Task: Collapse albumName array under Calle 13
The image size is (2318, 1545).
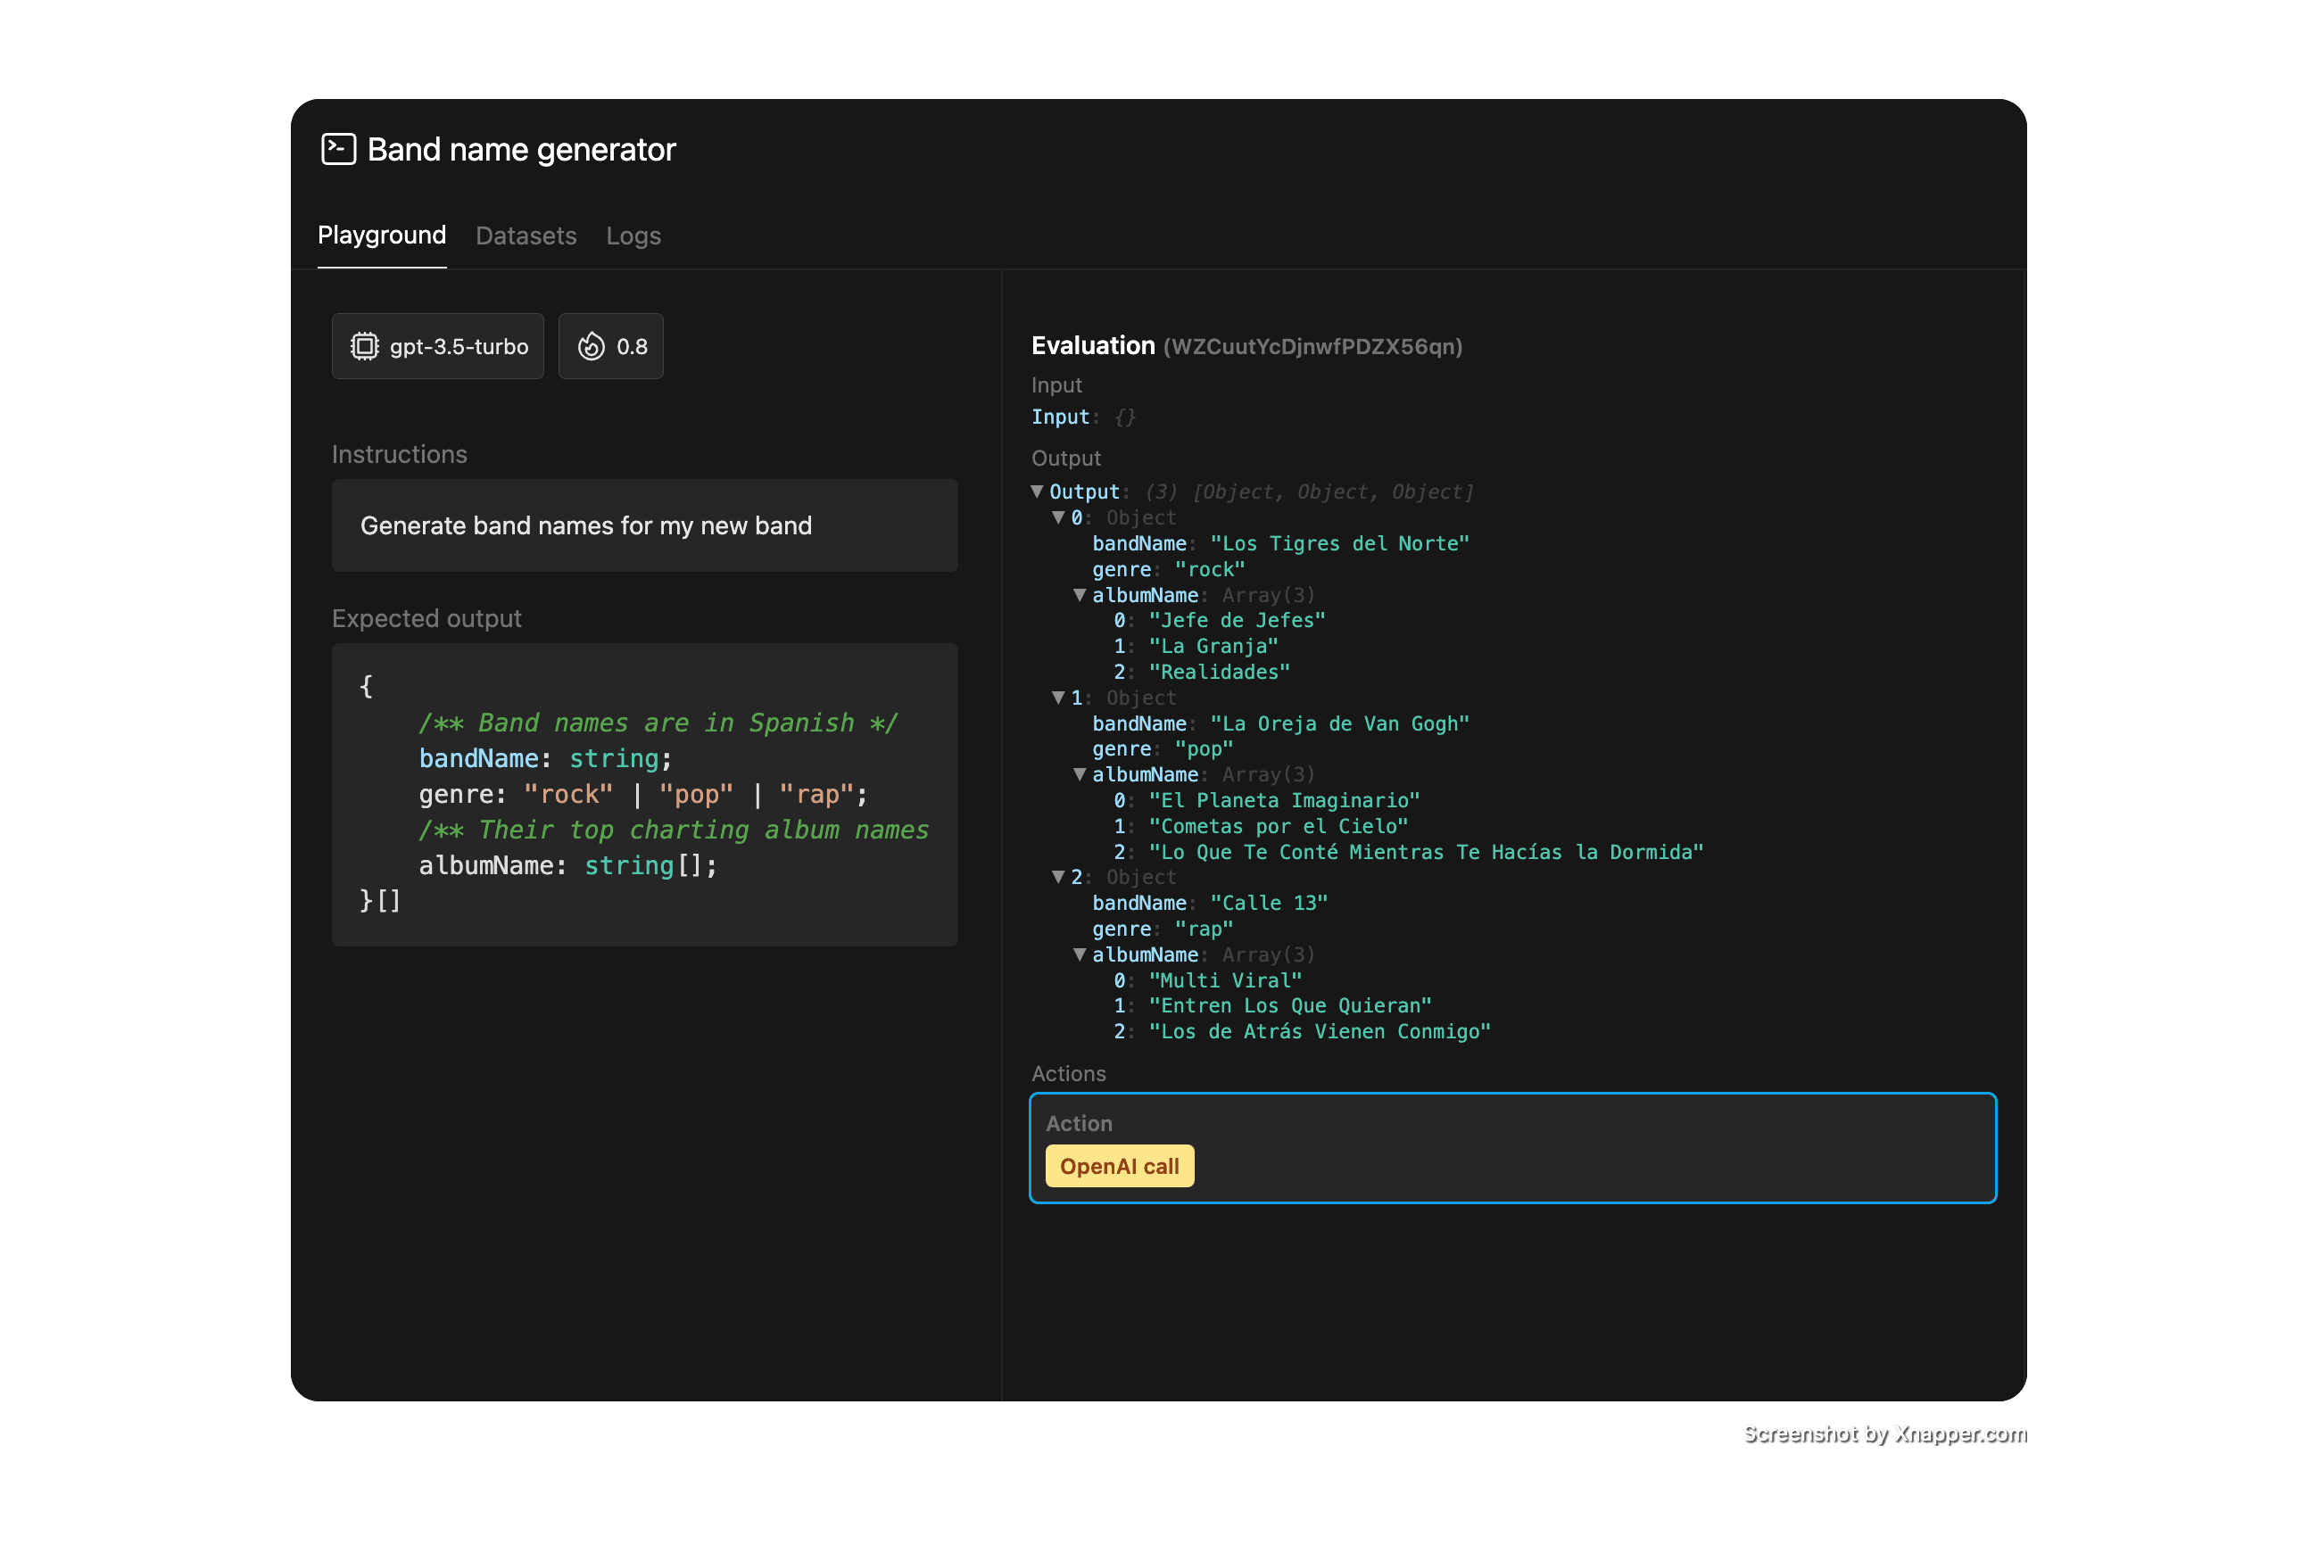Action: pos(1080,954)
